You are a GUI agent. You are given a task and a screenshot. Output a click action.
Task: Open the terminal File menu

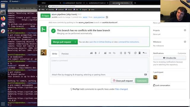click(9, 8)
